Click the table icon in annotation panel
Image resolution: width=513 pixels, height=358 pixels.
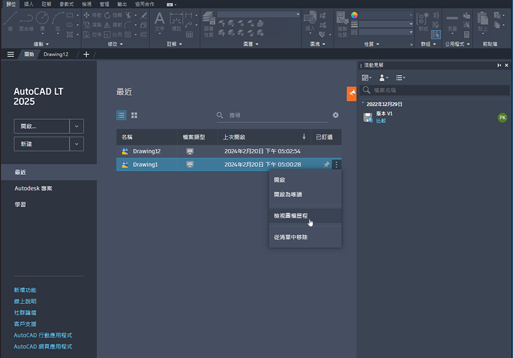(x=189, y=34)
